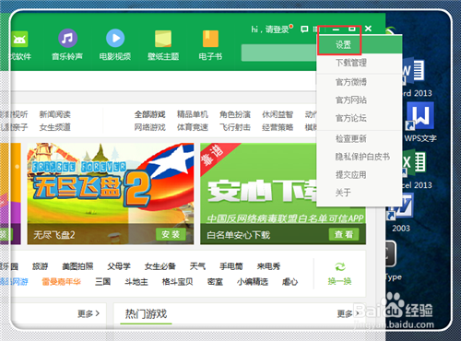Select the 新闻阅读 category
This screenshot has height=341, width=461.
tap(55, 114)
